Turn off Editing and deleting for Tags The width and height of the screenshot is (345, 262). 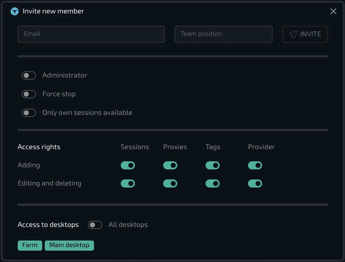tap(212, 184)
